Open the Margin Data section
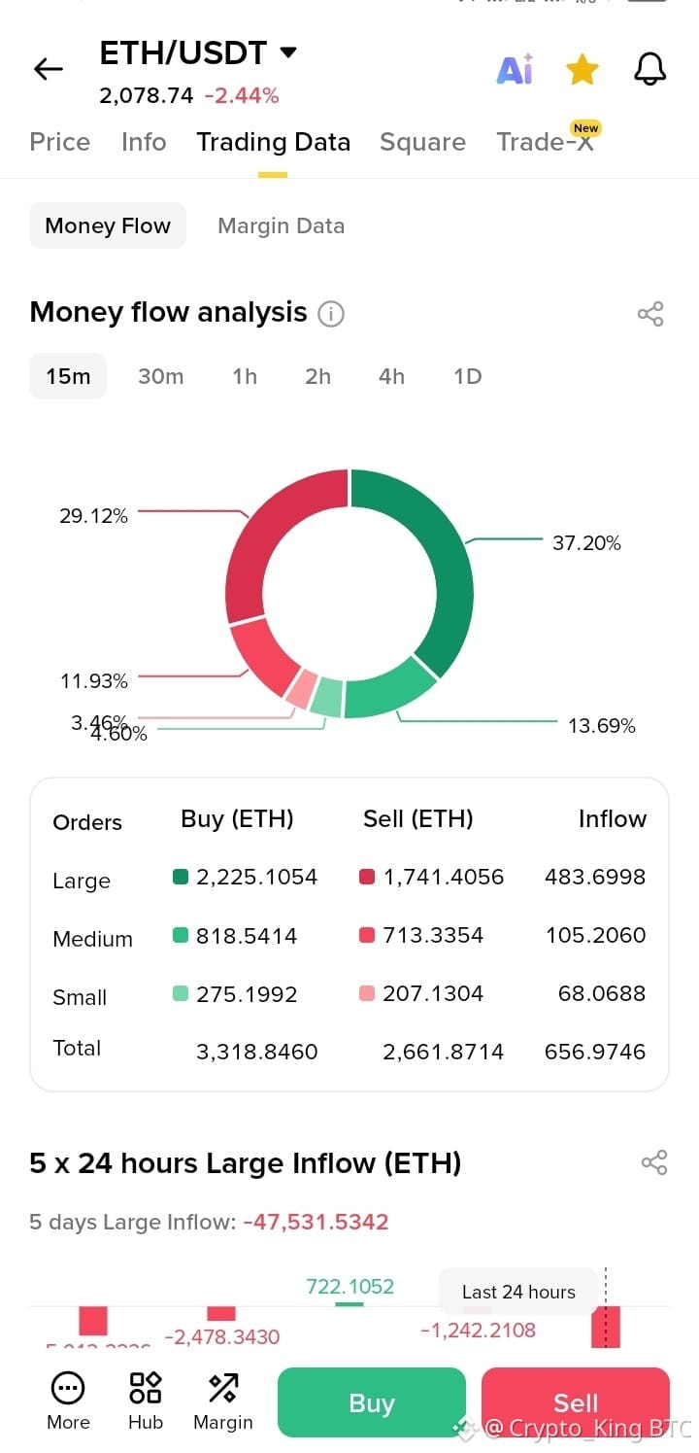Screen dimensions: 699x1453 point(282,225)
